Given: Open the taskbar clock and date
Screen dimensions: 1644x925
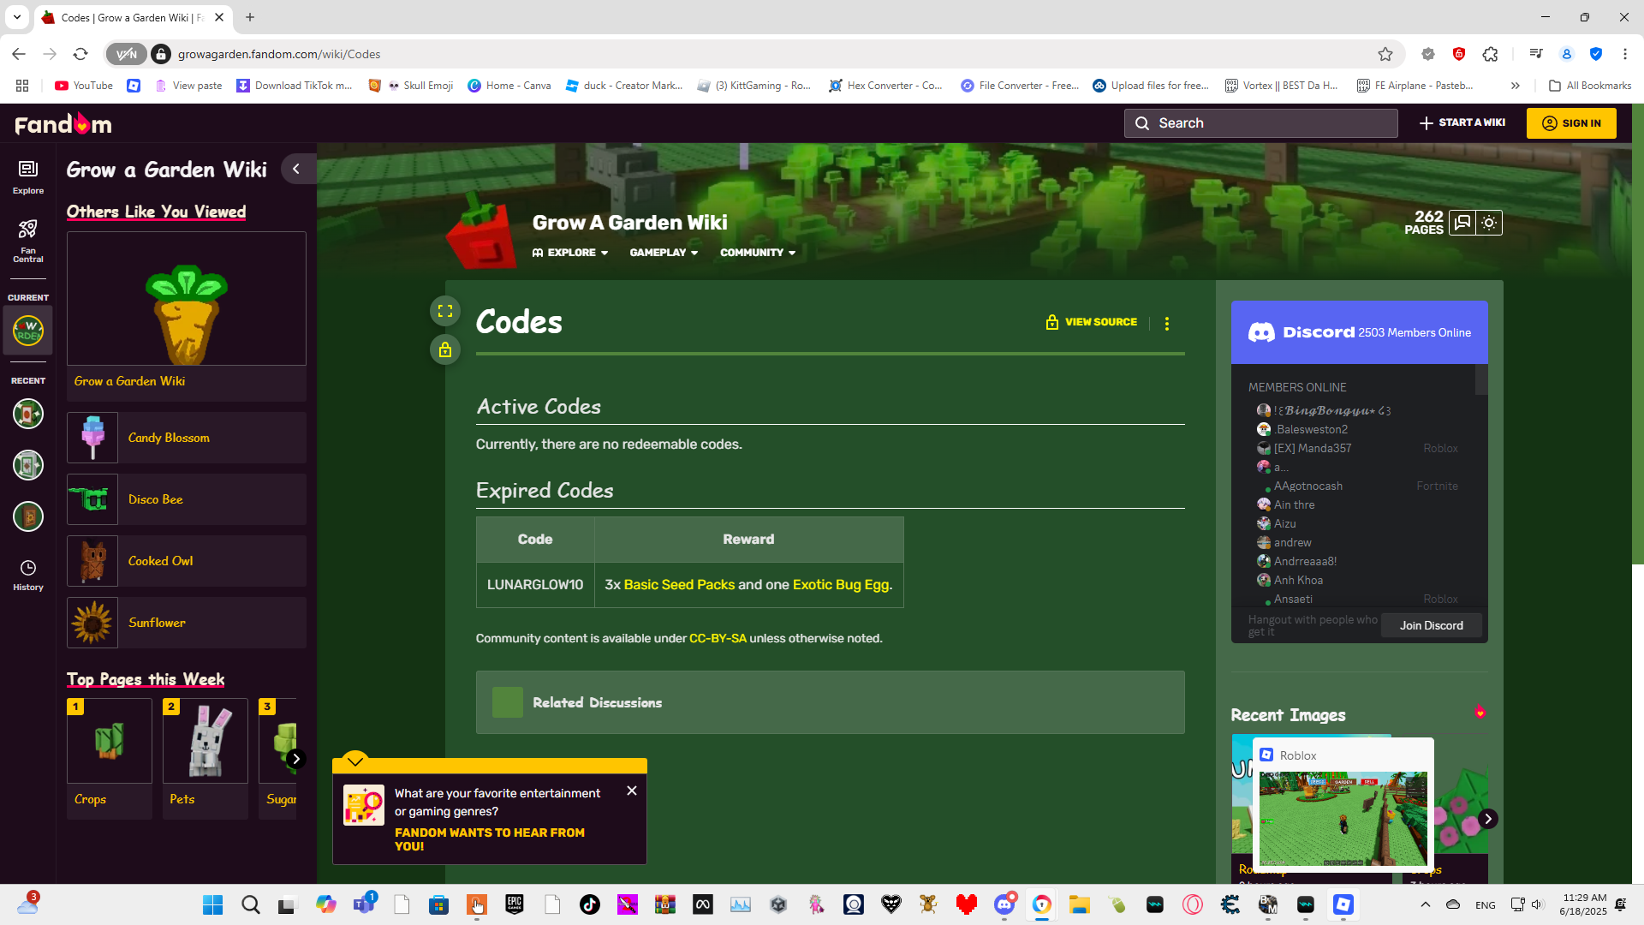Looking at the screenshot, I should tap(1584, 904).
